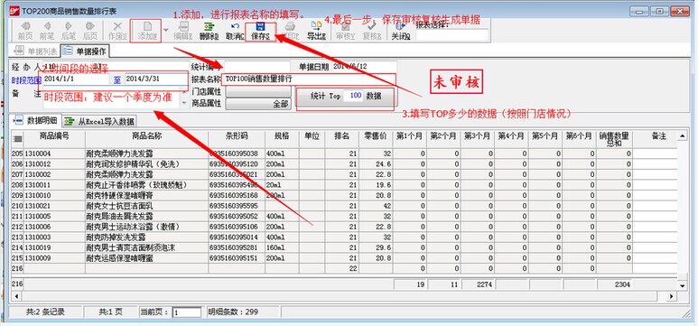This screenshot has height=326, width=698.
Task: Click the 报表名称 text field
Action: (x=309, y=79)
